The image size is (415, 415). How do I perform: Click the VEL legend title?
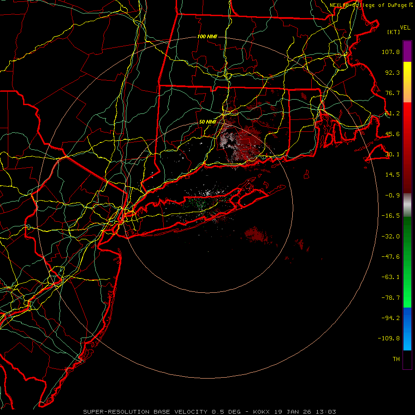405,28
